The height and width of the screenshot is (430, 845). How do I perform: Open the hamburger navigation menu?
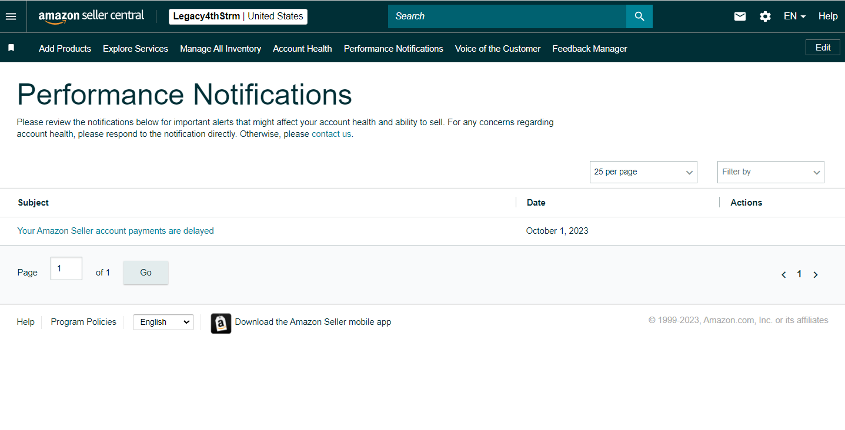11,16
